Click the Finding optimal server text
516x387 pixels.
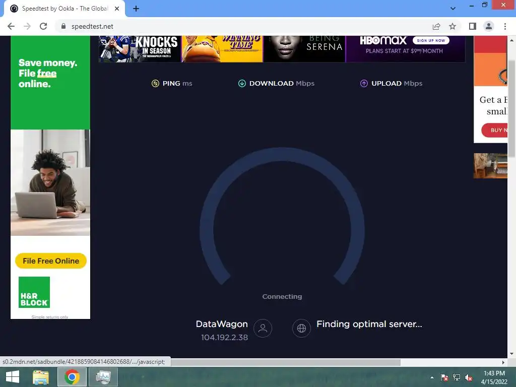(369, 324)
